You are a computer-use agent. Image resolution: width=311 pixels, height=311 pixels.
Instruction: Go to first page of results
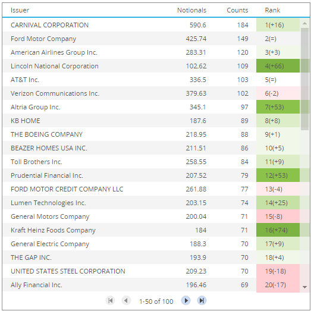110,300
